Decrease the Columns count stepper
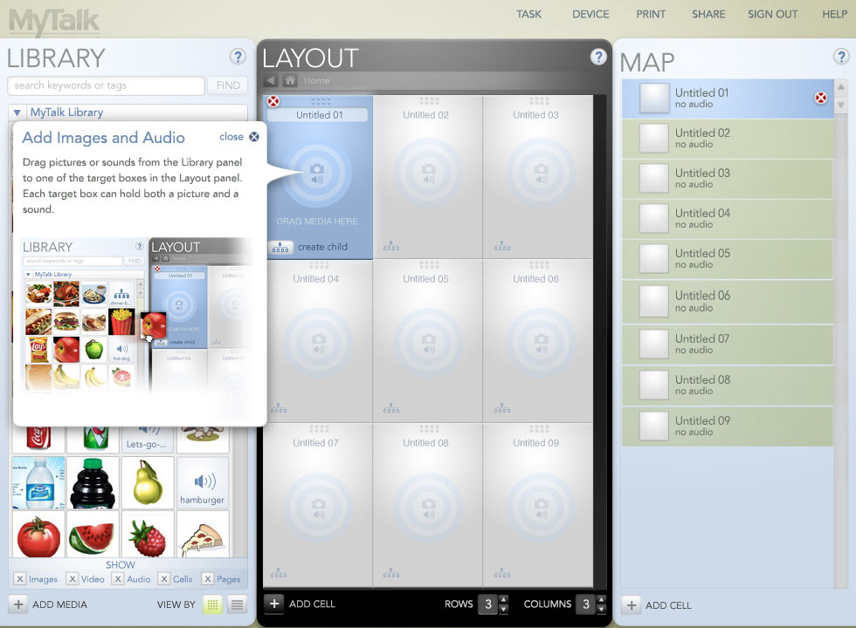856x628 pixels. coord(601,609)
